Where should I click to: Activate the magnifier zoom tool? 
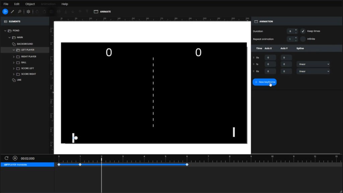click(20, 11)
